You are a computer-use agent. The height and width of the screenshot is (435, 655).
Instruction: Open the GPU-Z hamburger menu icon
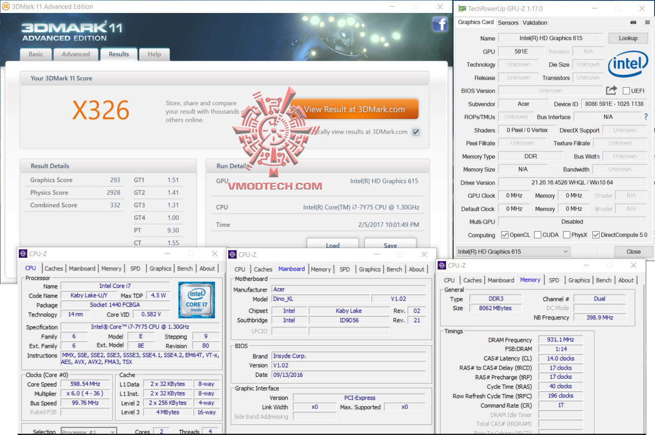(647, 23)
